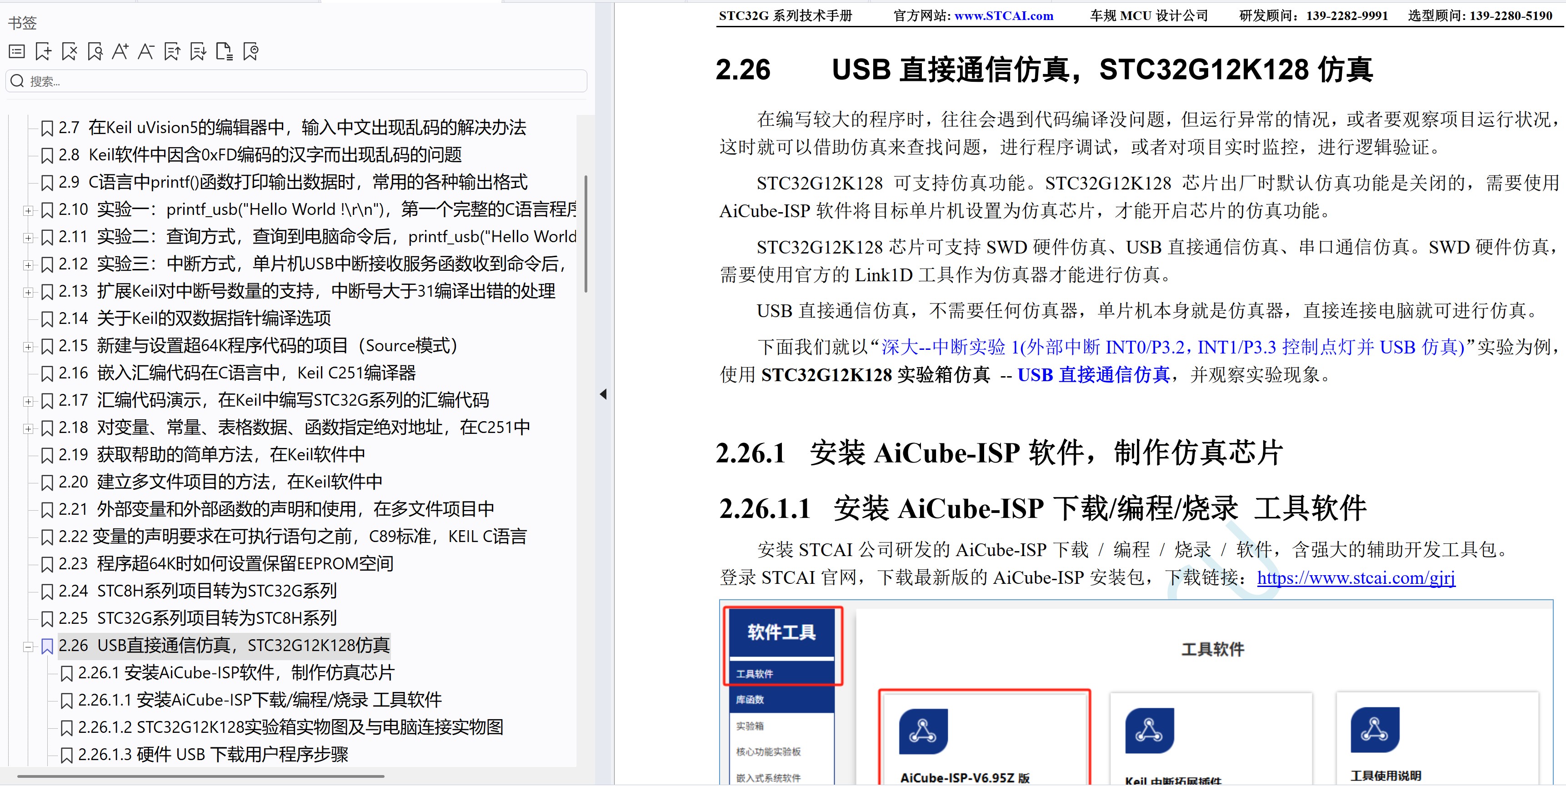Open bookmark 2.26.1.3 硬件 USB 下载用户程序步骤

(x=213, y=755)
